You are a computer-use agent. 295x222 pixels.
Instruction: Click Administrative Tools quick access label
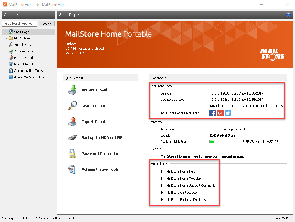click(100, 169)
